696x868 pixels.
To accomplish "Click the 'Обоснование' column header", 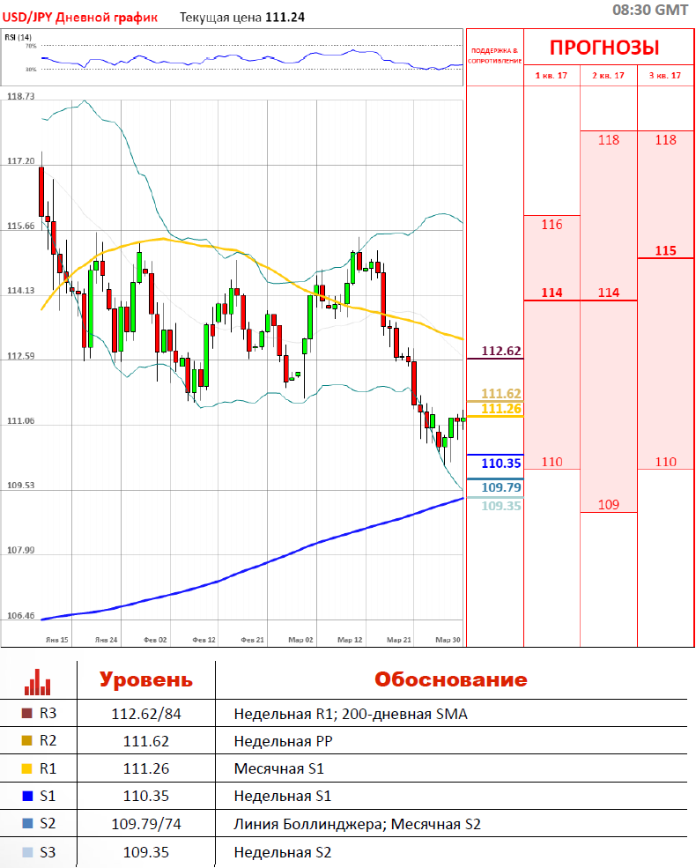I will [450, 679].
